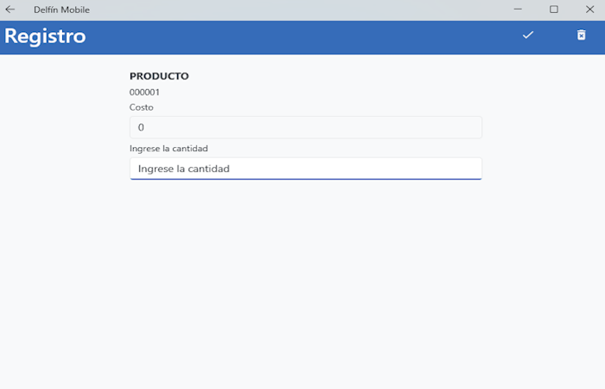Go back using the title bar arrow
Screen dimensions: 605x389
(x=10, y=10)
